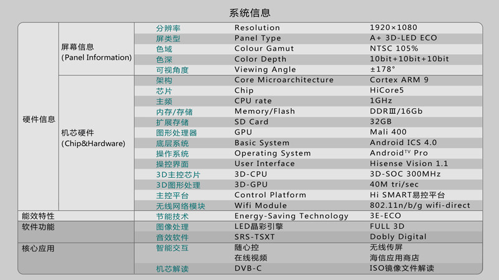Click the Mali 400 value
Viewport: 499px width, 280px height.
[x=388, y=132]
